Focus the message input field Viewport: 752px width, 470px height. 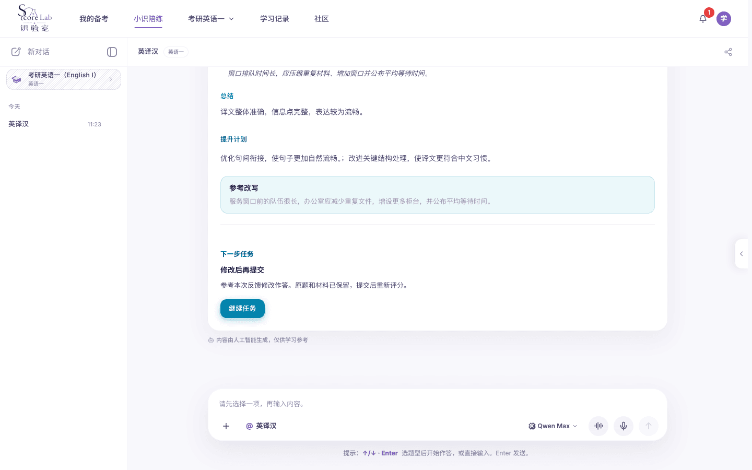click(438, 404)
